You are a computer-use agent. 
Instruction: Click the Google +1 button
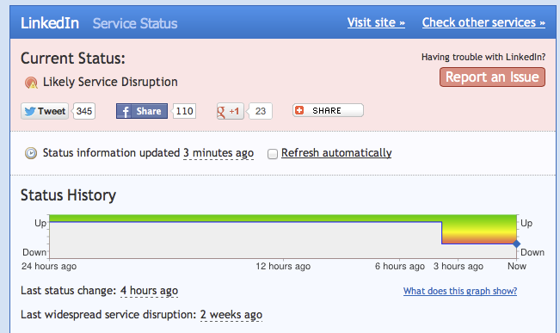pos(230,111)
